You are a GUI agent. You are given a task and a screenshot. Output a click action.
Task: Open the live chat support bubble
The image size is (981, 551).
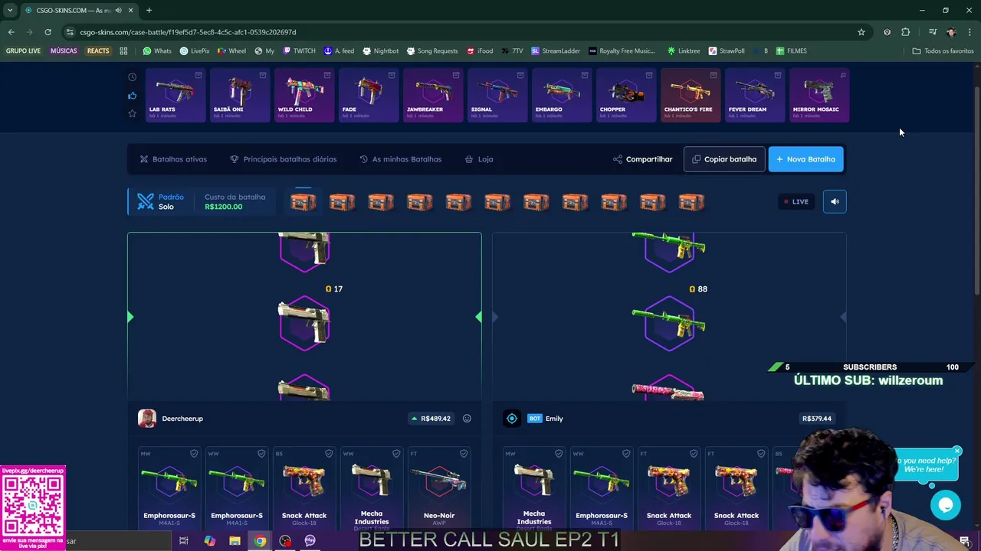[x=945, y=505]
